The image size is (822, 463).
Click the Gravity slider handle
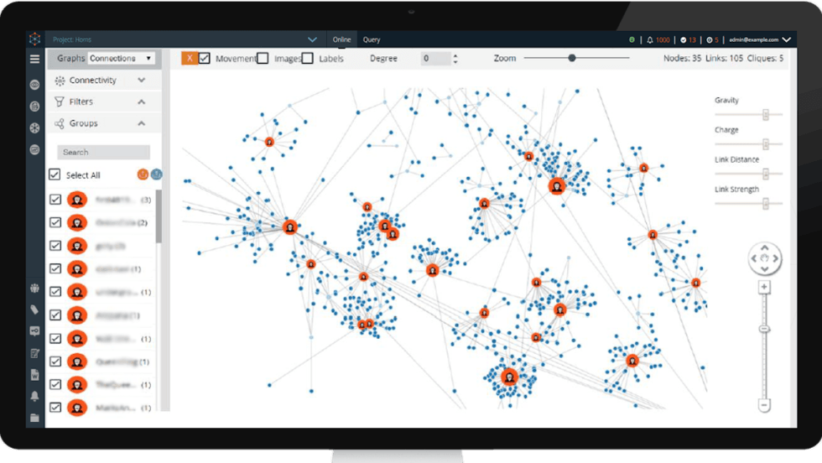[x=766, y=115]
